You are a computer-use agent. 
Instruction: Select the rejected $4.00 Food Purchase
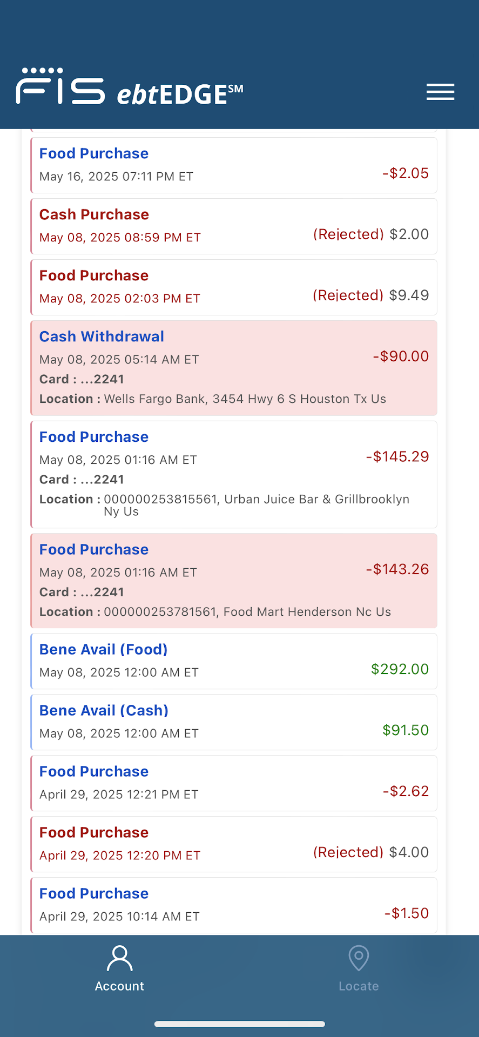(x=234, y=844)
